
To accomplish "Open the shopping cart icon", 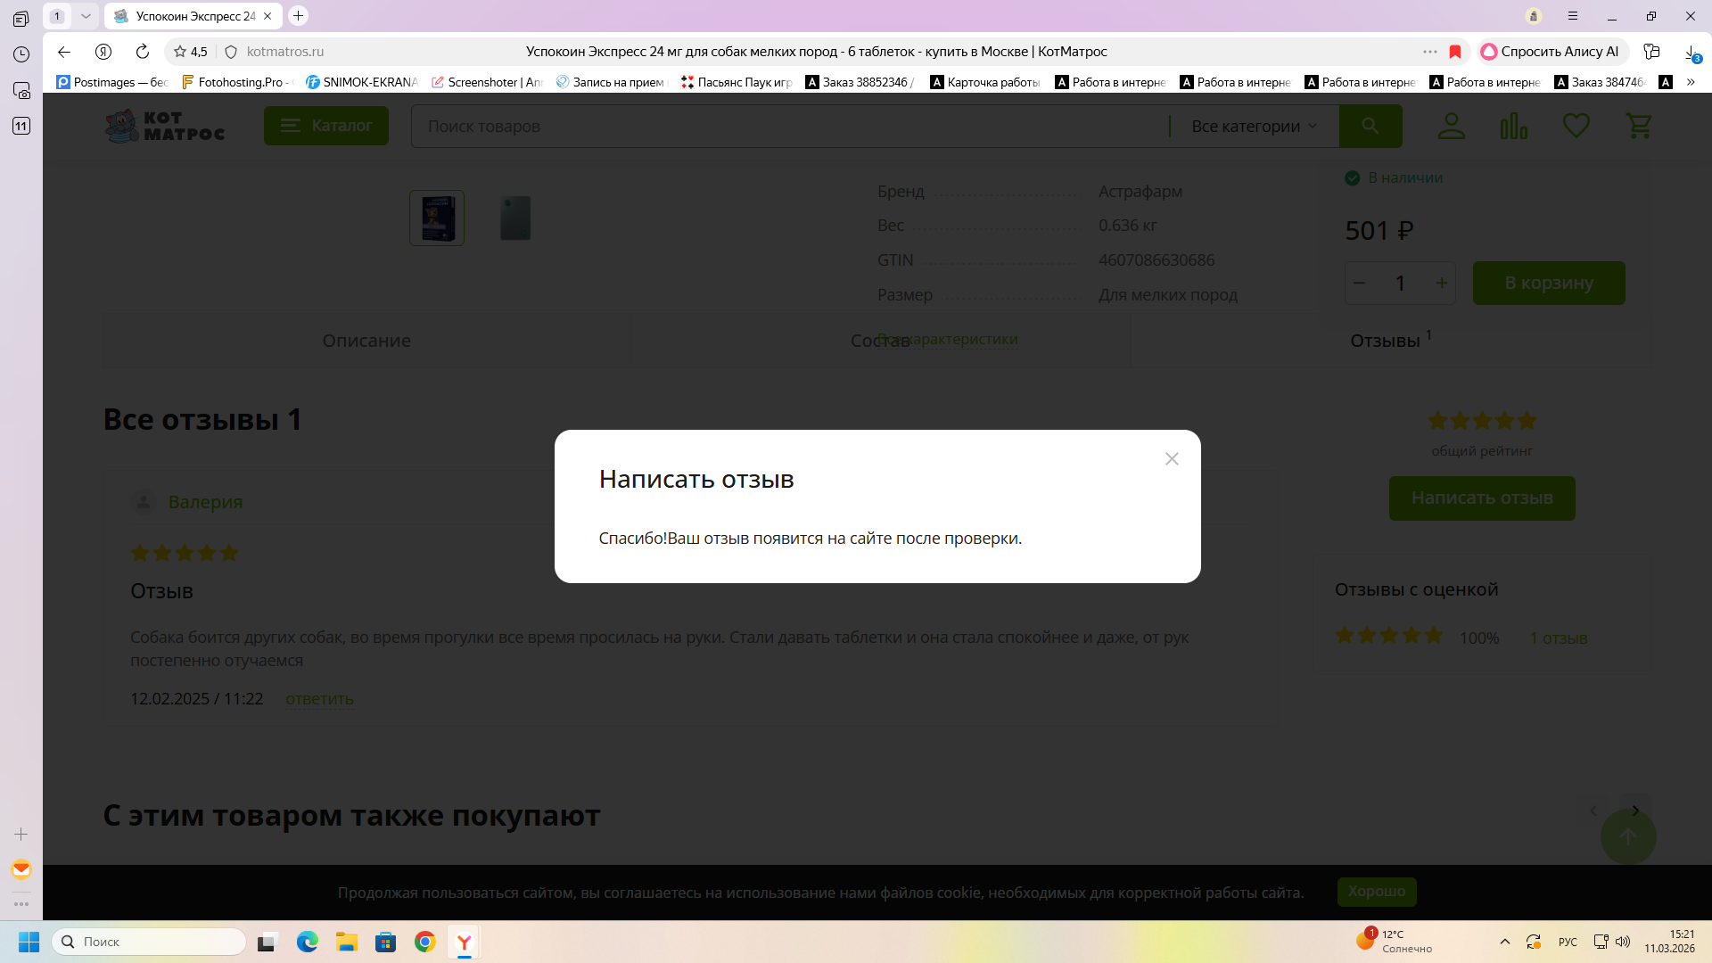I will (1639, 126).
